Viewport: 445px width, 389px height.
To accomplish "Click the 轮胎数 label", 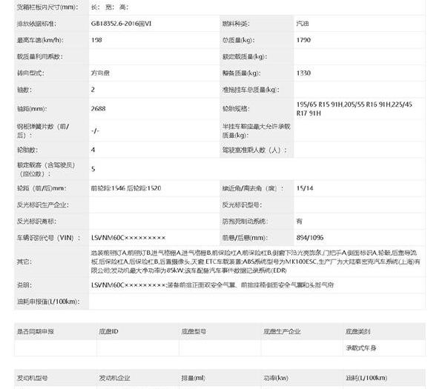I will (x=27, y=150).
